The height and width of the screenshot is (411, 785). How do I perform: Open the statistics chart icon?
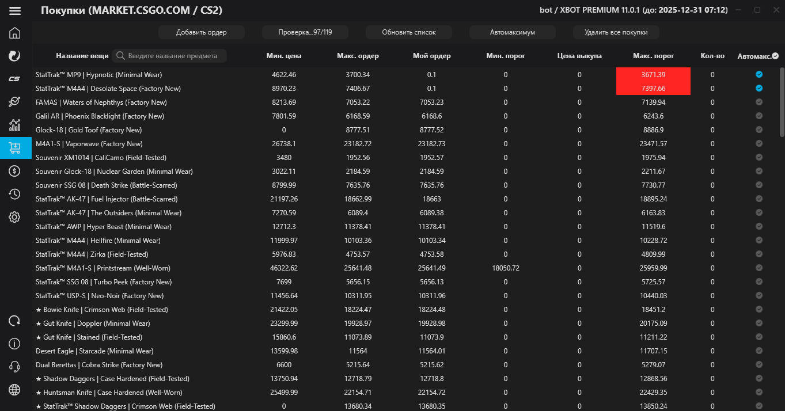[15, 125]
